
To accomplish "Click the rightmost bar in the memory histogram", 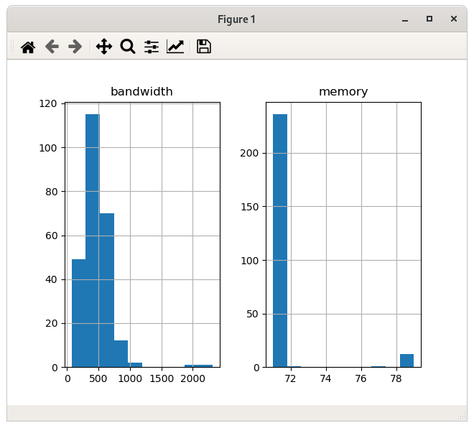I will 406,360.
